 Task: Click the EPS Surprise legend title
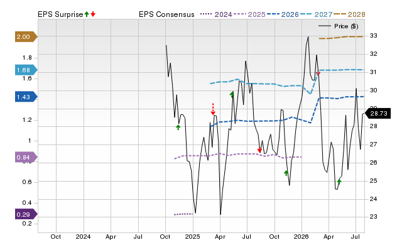tap(60, 14)
